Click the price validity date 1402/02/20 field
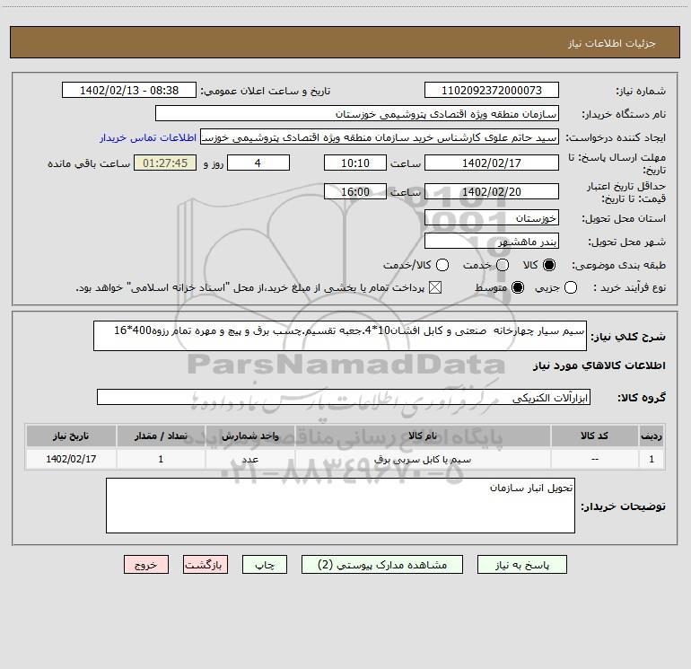The height and width of the screenshot is (669, 691). tap(492, 191)
